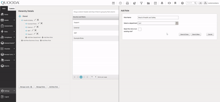Image resolution: width=220 pixels, height=102 pixels.
Task: Open the Compliance sidebar menu
Action: coord(8,37)
